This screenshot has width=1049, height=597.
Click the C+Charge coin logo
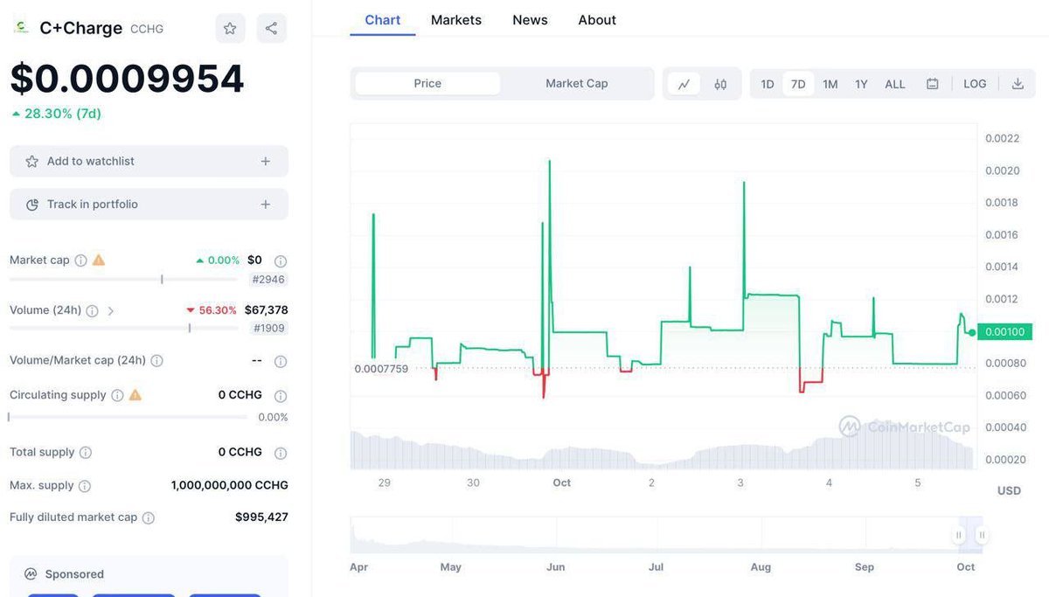(x=20, y=28)
